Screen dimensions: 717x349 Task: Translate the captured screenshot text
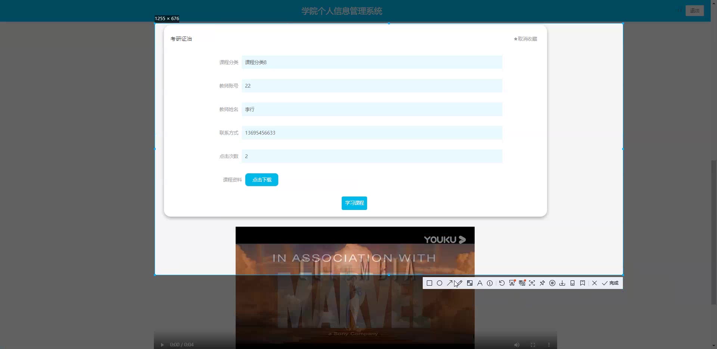pyautogui.click(x=522, y=283)
